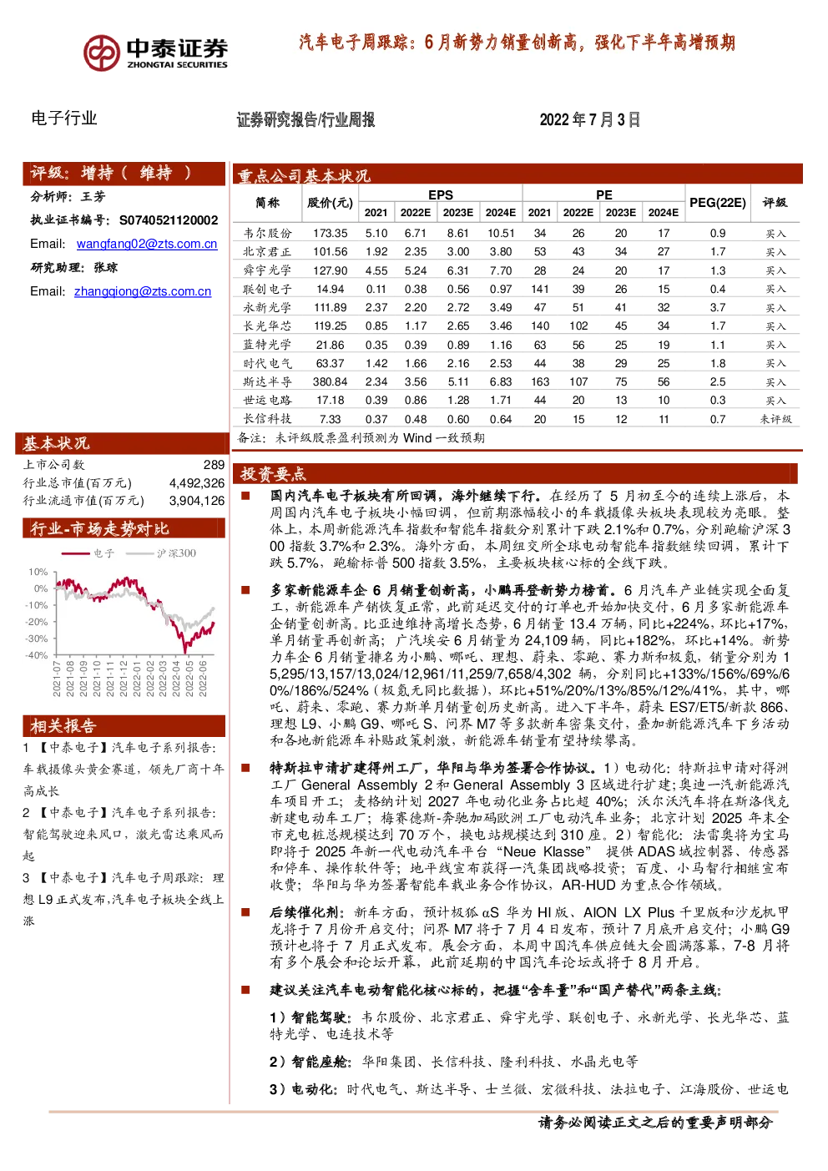The height and width of the screenshot is (1171, 828).
Task: Click the 斯达半导 company cell
Action: pyautogui.click(x=267, y=382)
